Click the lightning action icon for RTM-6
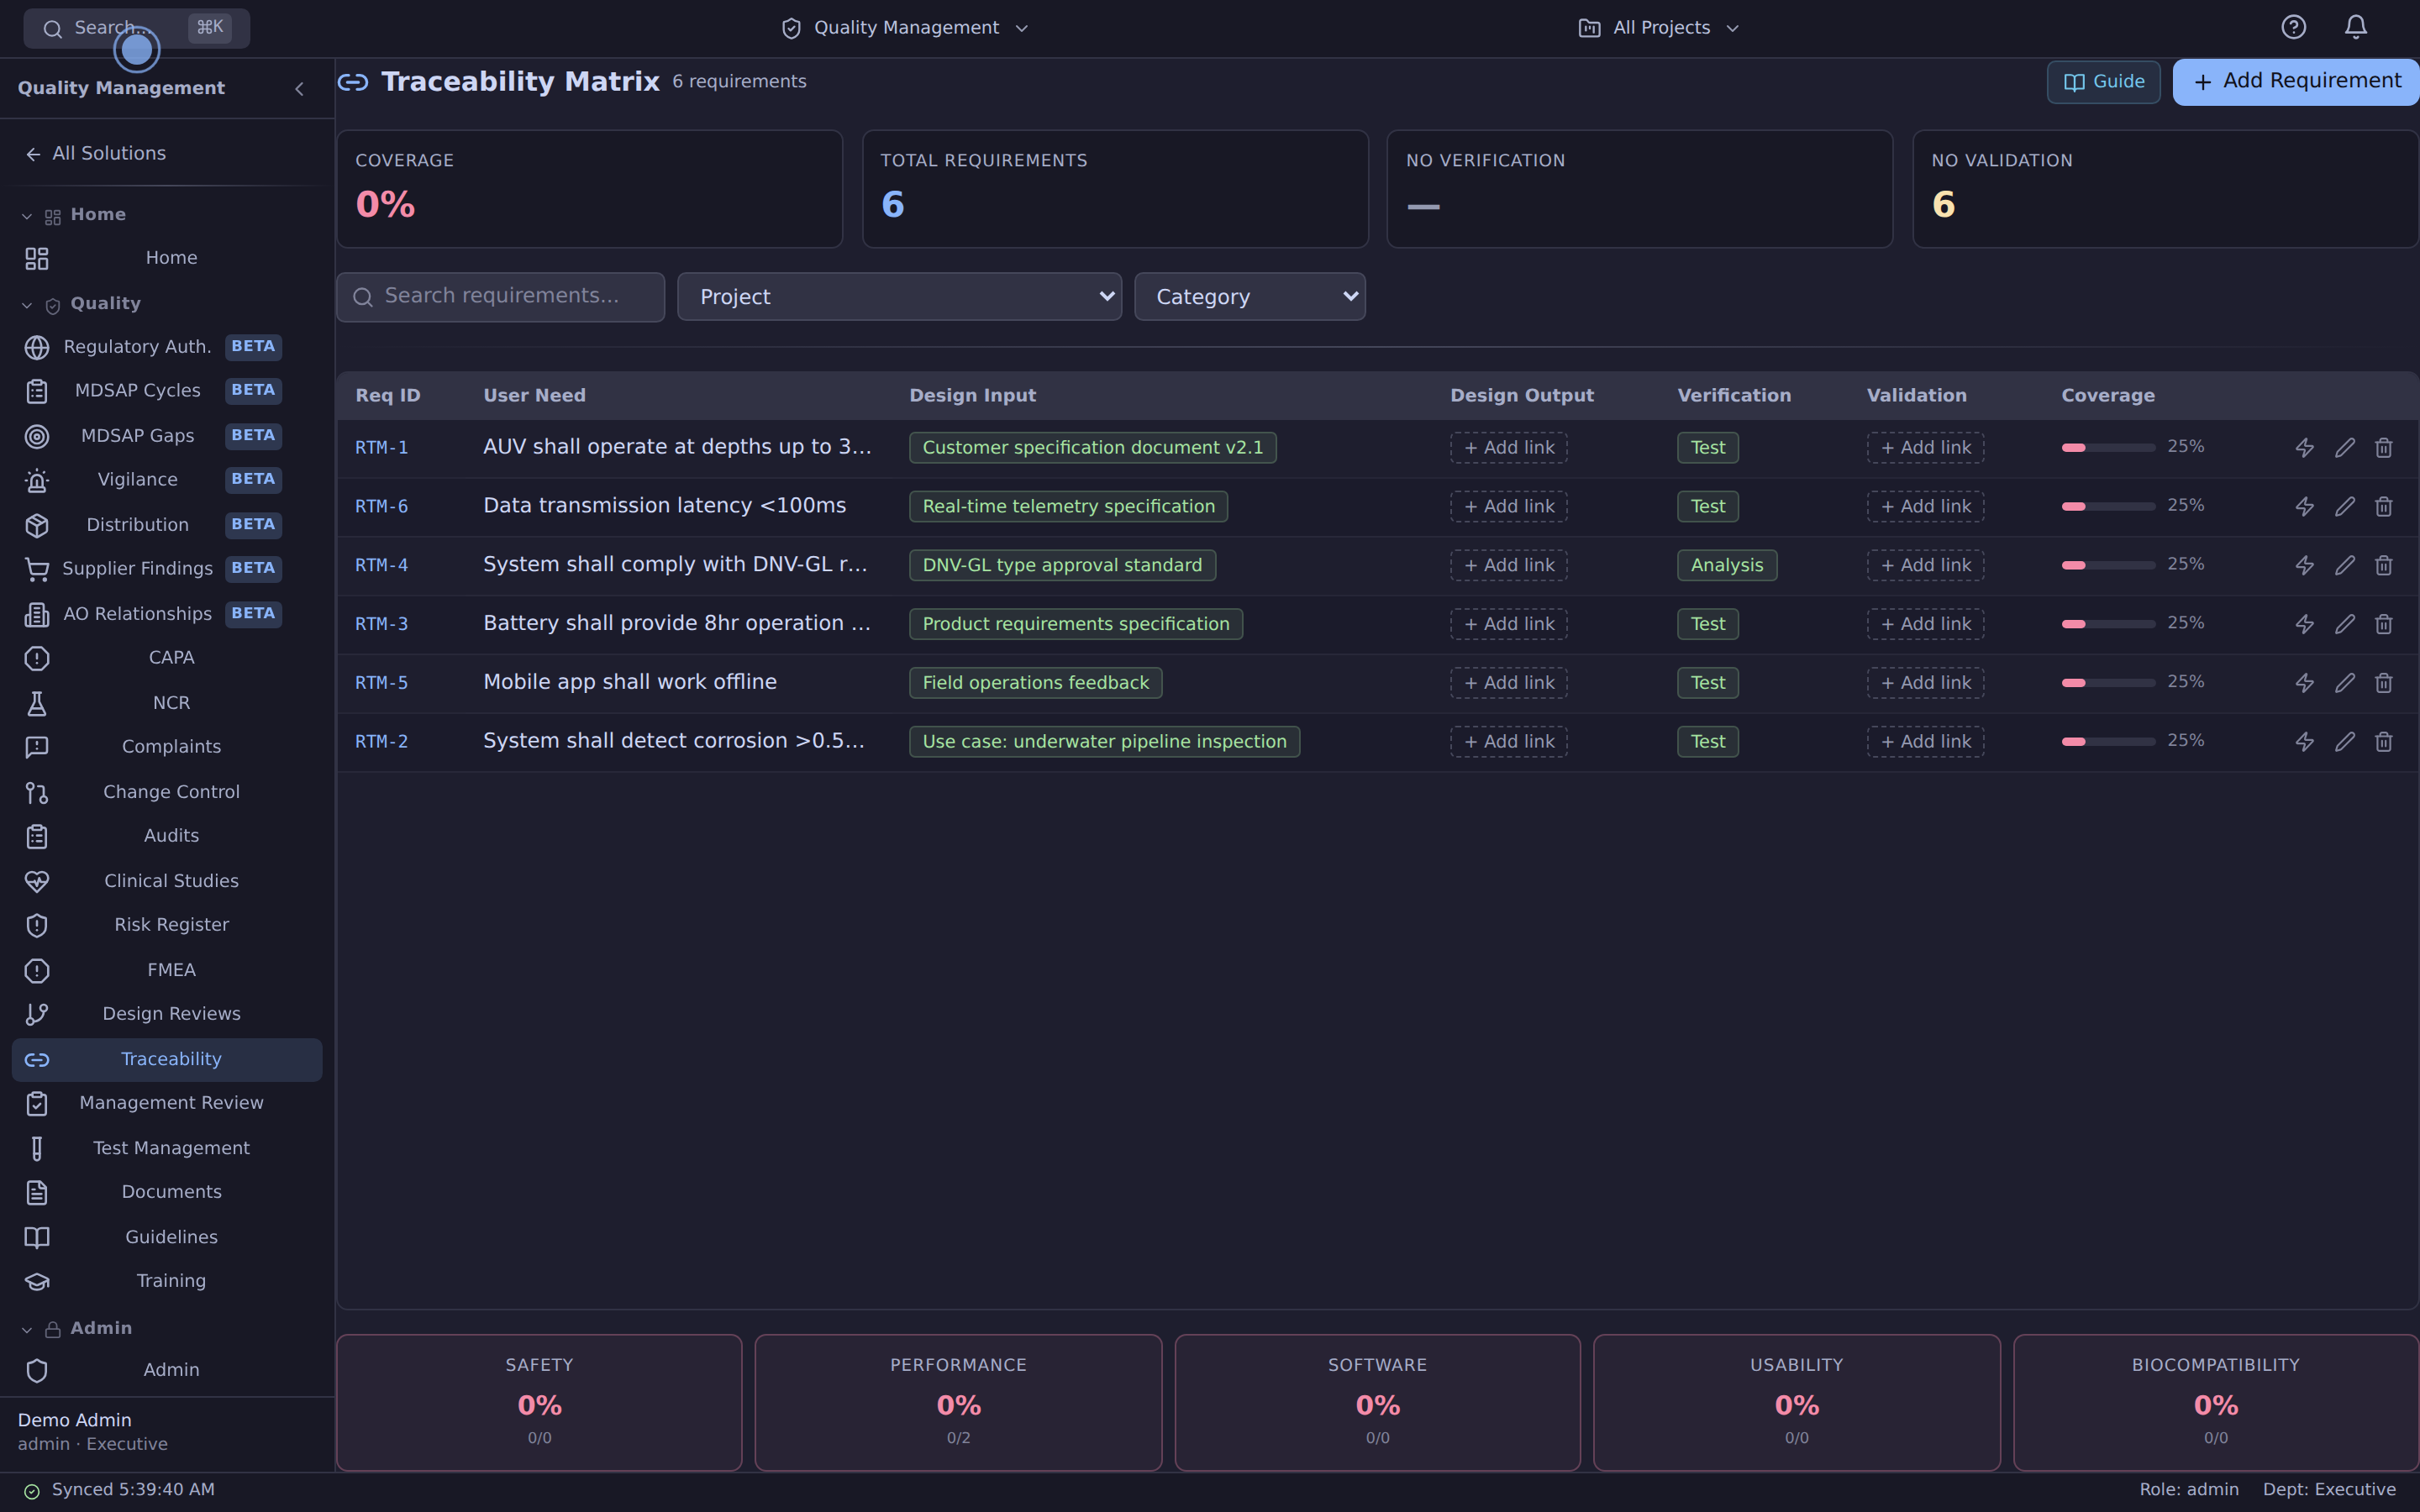This screenshot has width=2420, height=1512. point(2304,507)
